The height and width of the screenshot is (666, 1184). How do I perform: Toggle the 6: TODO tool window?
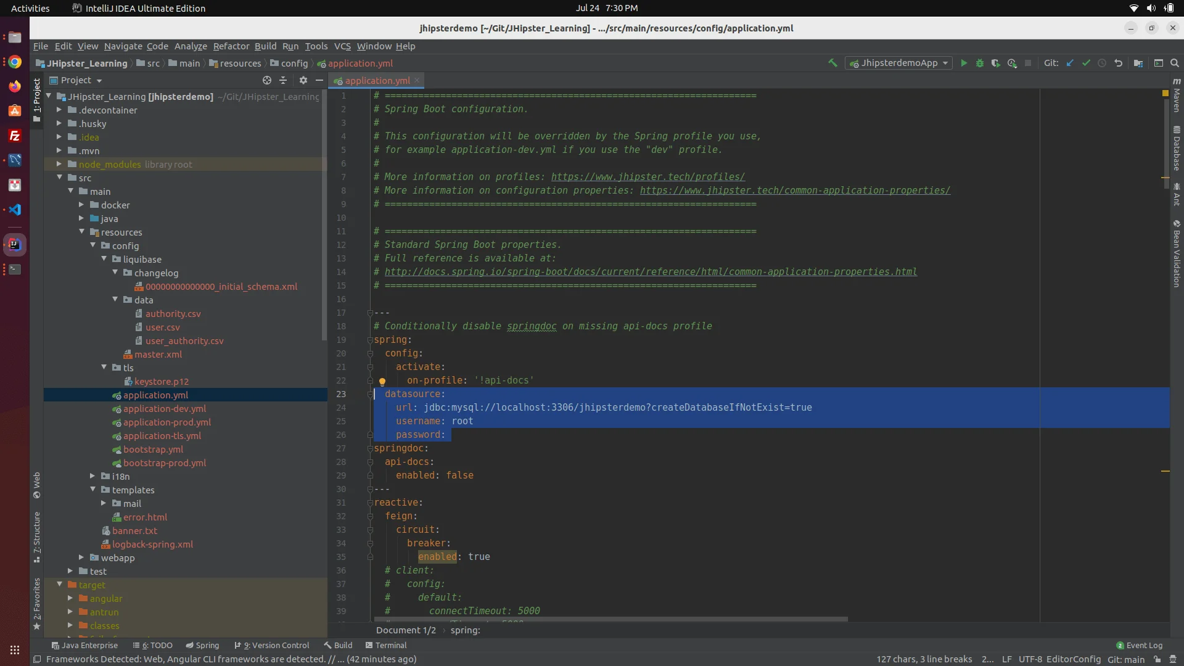(x=152, y=645)
